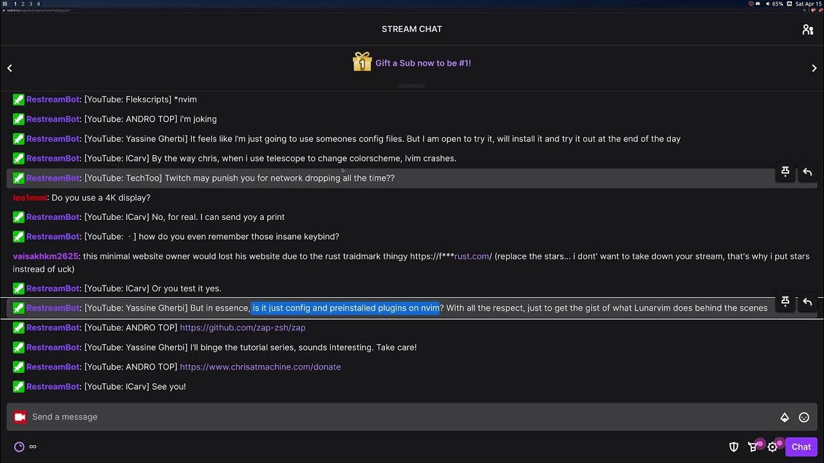Show next gift leaderboard entry
Viewport: 824px width, 463px height.
coord(814,68)
